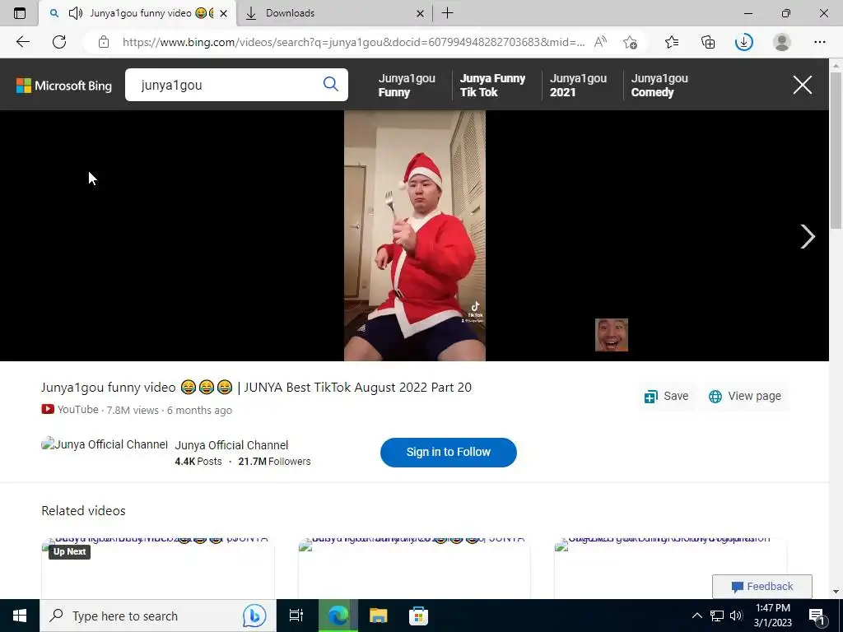Open the Collections icon
The width and height of the screenshot is (843, 632).
(x=708, y=42)
